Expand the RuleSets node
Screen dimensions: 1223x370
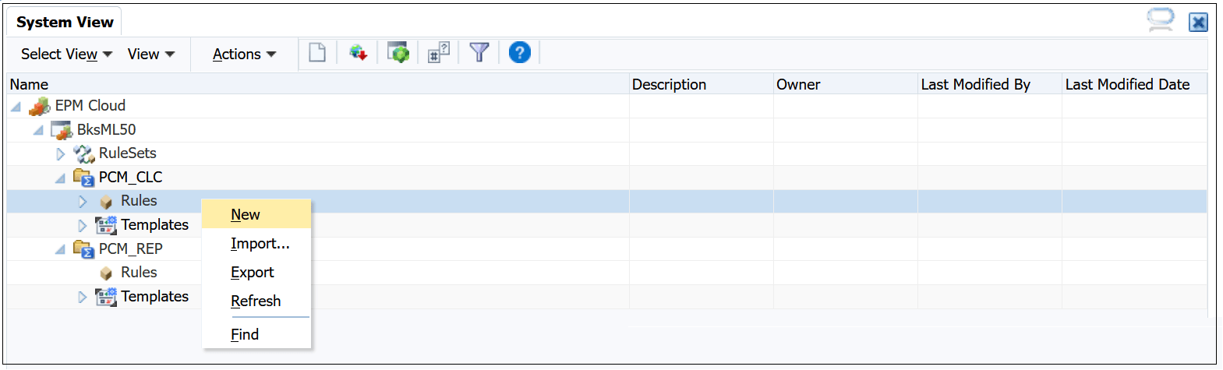pos(60,153)
